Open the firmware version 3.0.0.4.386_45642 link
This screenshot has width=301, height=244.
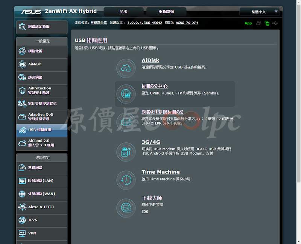(144, 23)
